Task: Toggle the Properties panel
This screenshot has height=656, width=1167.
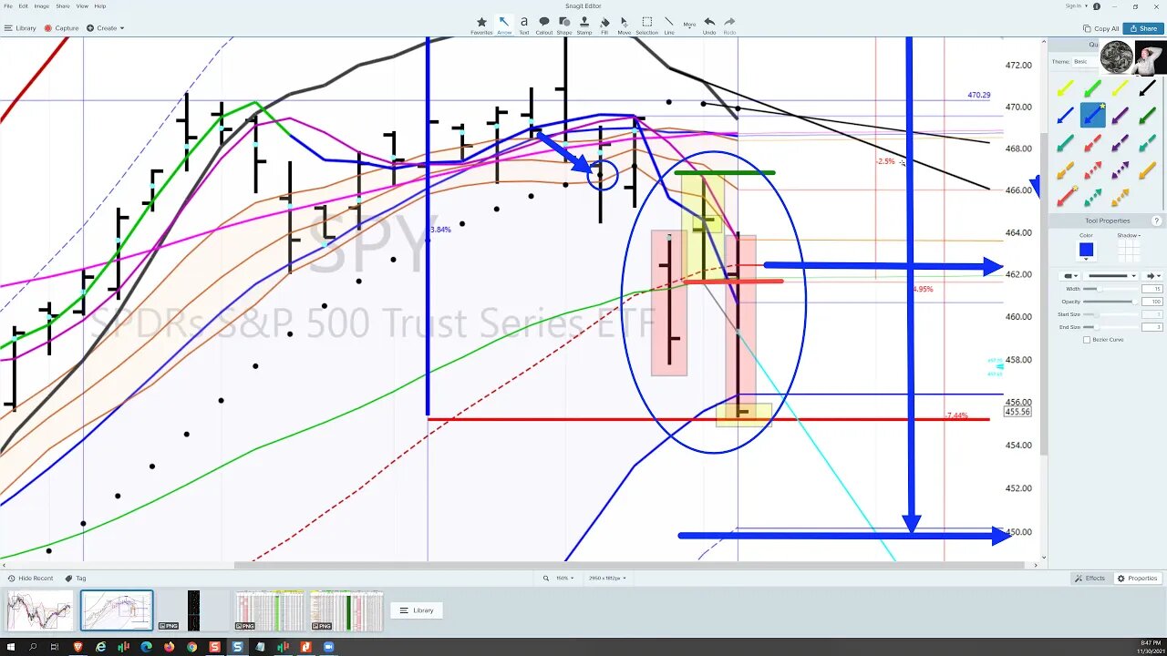Action: point(1138,579)
